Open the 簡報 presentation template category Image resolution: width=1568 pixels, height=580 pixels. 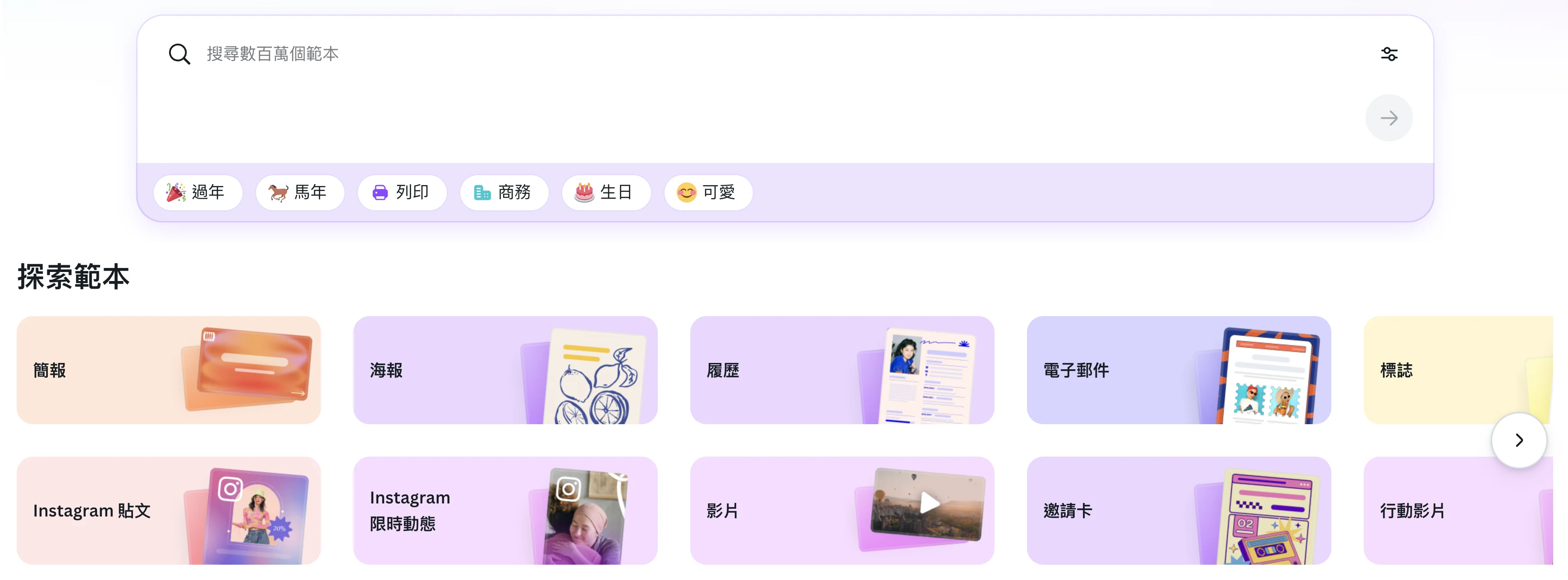coord(169,370)
